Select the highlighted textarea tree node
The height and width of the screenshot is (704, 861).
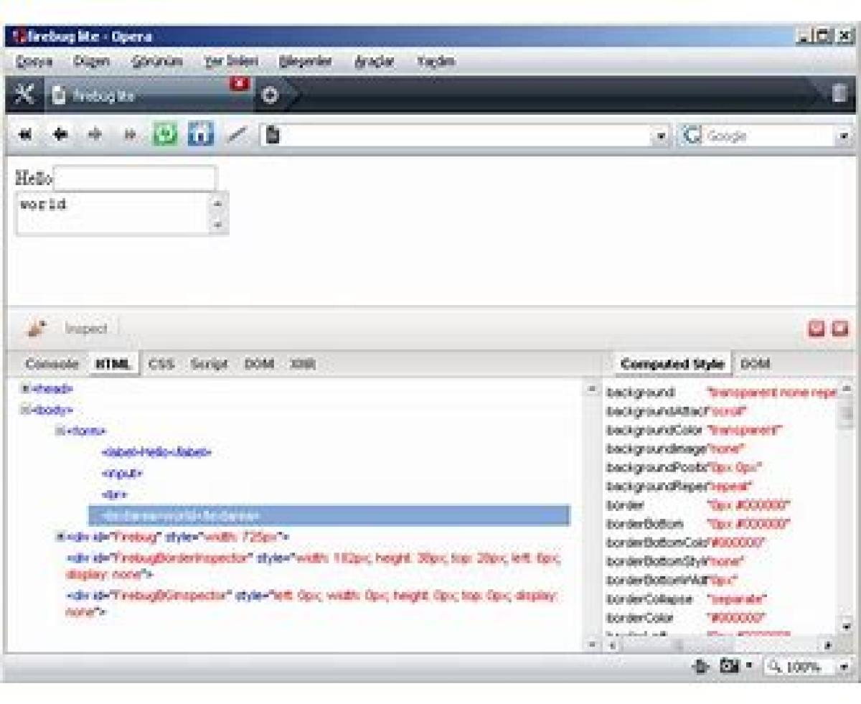pyautogui.click(x=329, y=515)
